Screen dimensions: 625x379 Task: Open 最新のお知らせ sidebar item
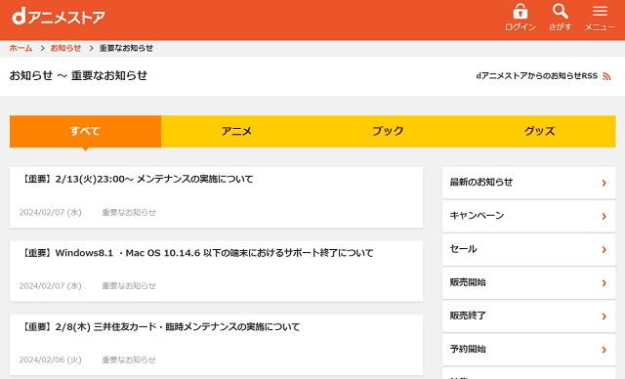[x=529, y=183]
